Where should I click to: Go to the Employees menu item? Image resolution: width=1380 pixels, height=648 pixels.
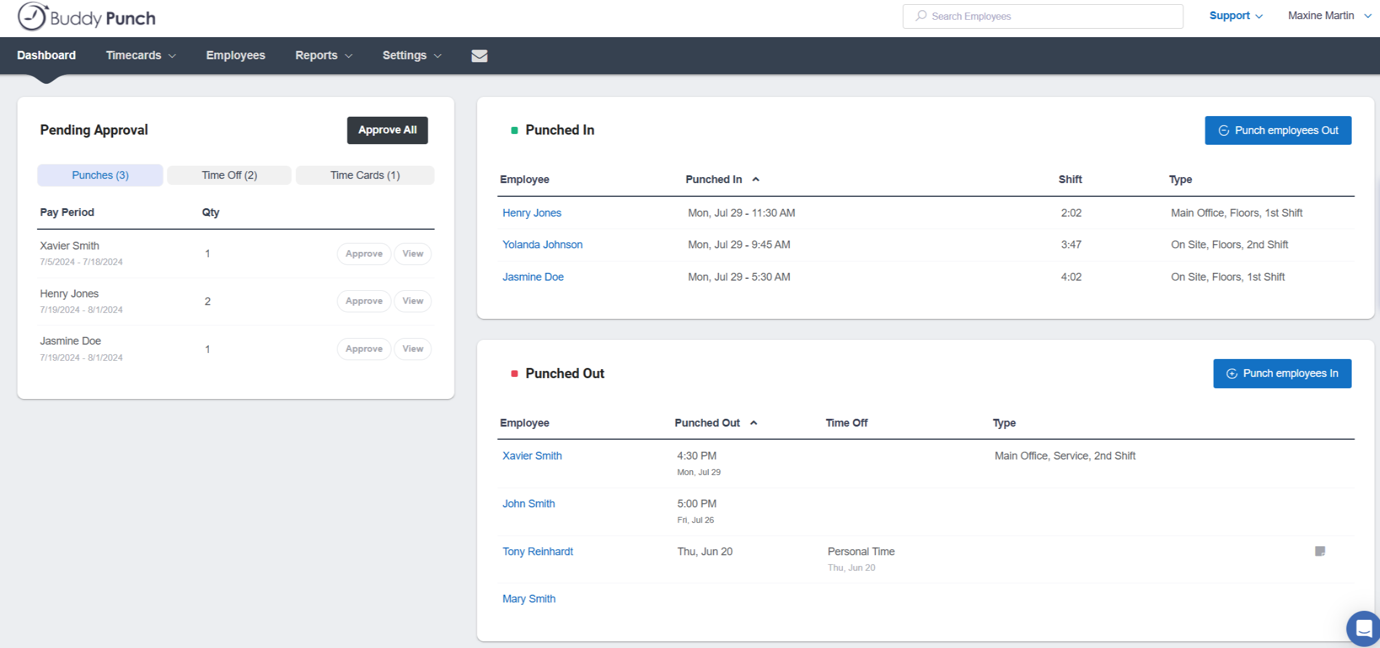click(x=235, y=56)
